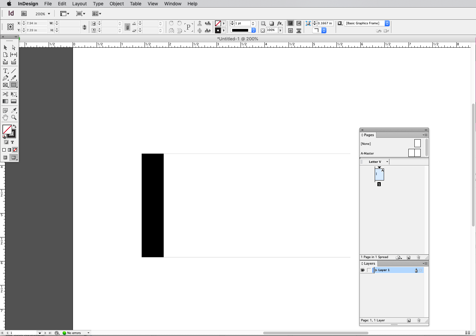Delete layer using Layers panel trash icon
The image size is (476, 336).
click(419, 320)
